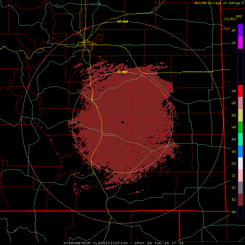Click the GR salmon legend swatch
Image resolution: width=245 pixels, height=245 pixels.
240,103
